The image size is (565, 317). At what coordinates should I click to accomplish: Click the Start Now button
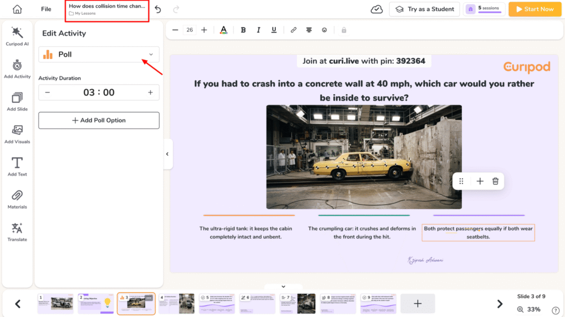535,9
